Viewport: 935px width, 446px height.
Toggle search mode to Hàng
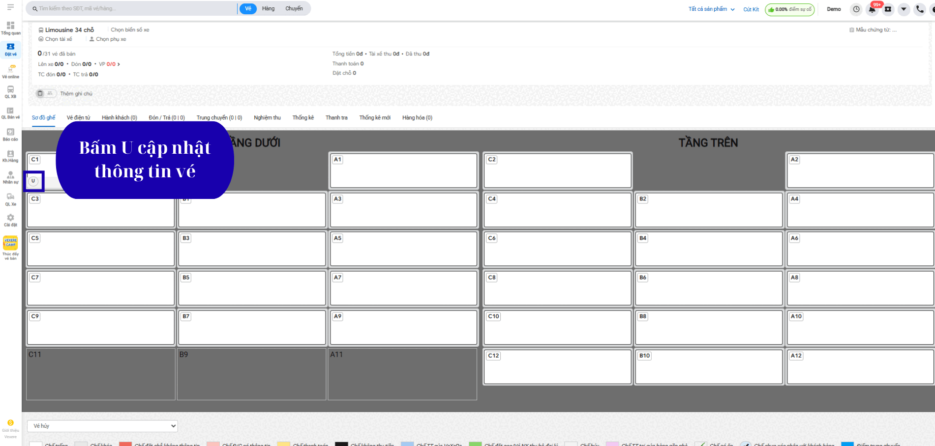(x=268, y=9)
